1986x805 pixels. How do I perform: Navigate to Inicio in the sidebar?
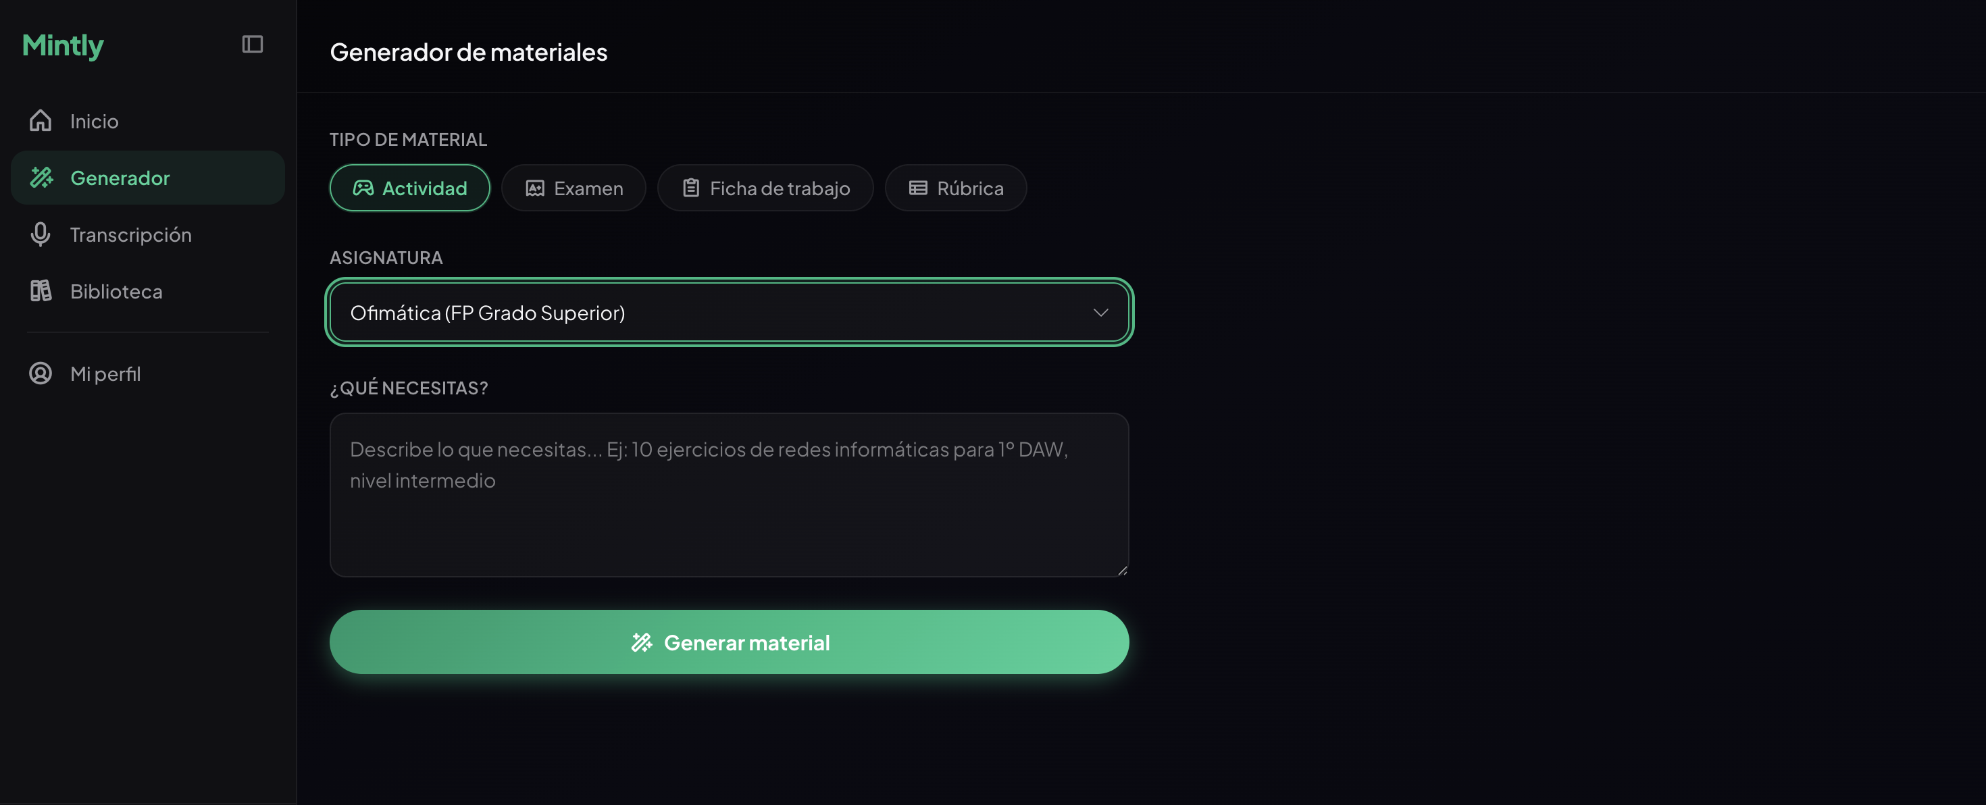coord(94,120)
